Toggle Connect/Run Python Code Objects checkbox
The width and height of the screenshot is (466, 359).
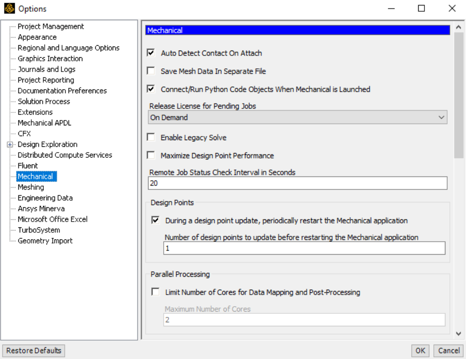pyautogui.click(x=151, y=89)
